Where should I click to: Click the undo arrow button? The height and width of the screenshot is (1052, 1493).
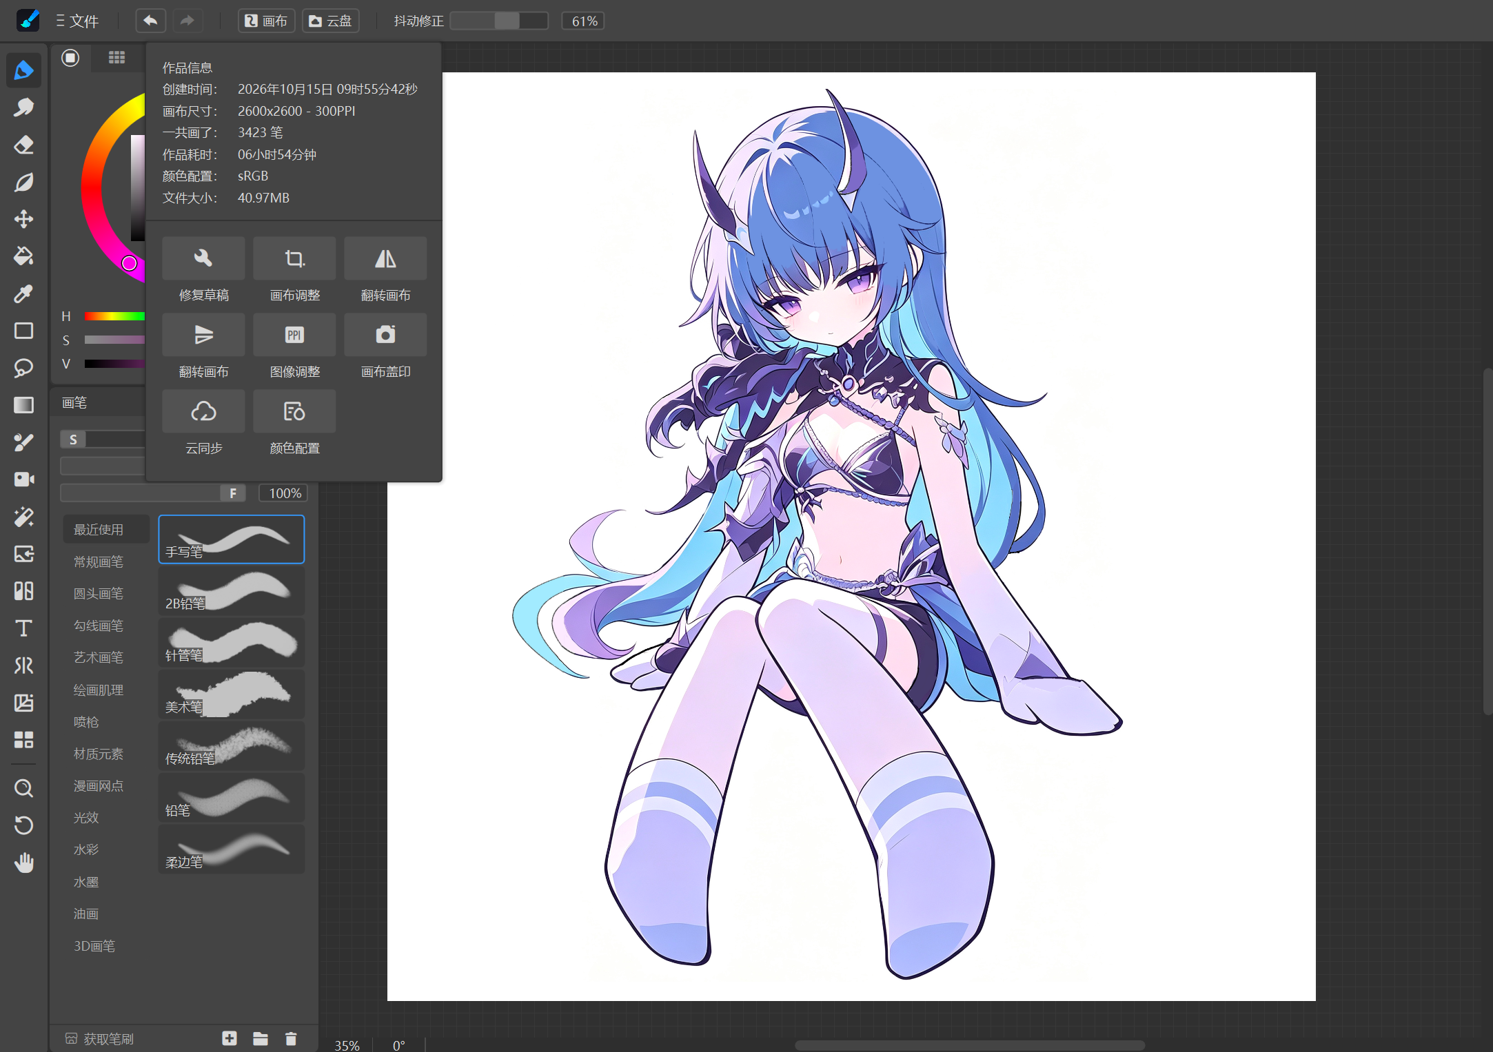[x=150, y=21]
